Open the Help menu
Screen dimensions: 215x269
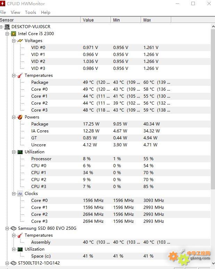coord(46,13)
